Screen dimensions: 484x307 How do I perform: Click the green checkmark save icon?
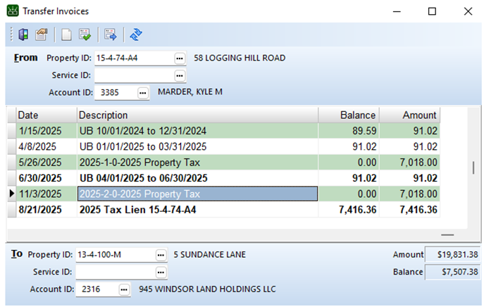coord(85,34)
